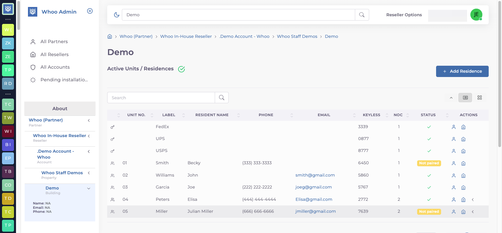Select the TB workspace tile
The height and width of the screenshot is (233, 502).
(8, 172)
